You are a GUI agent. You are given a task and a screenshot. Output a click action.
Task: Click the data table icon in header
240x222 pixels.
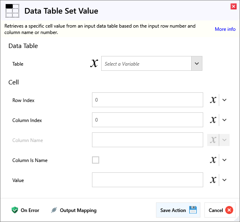[x=12, y=11]
